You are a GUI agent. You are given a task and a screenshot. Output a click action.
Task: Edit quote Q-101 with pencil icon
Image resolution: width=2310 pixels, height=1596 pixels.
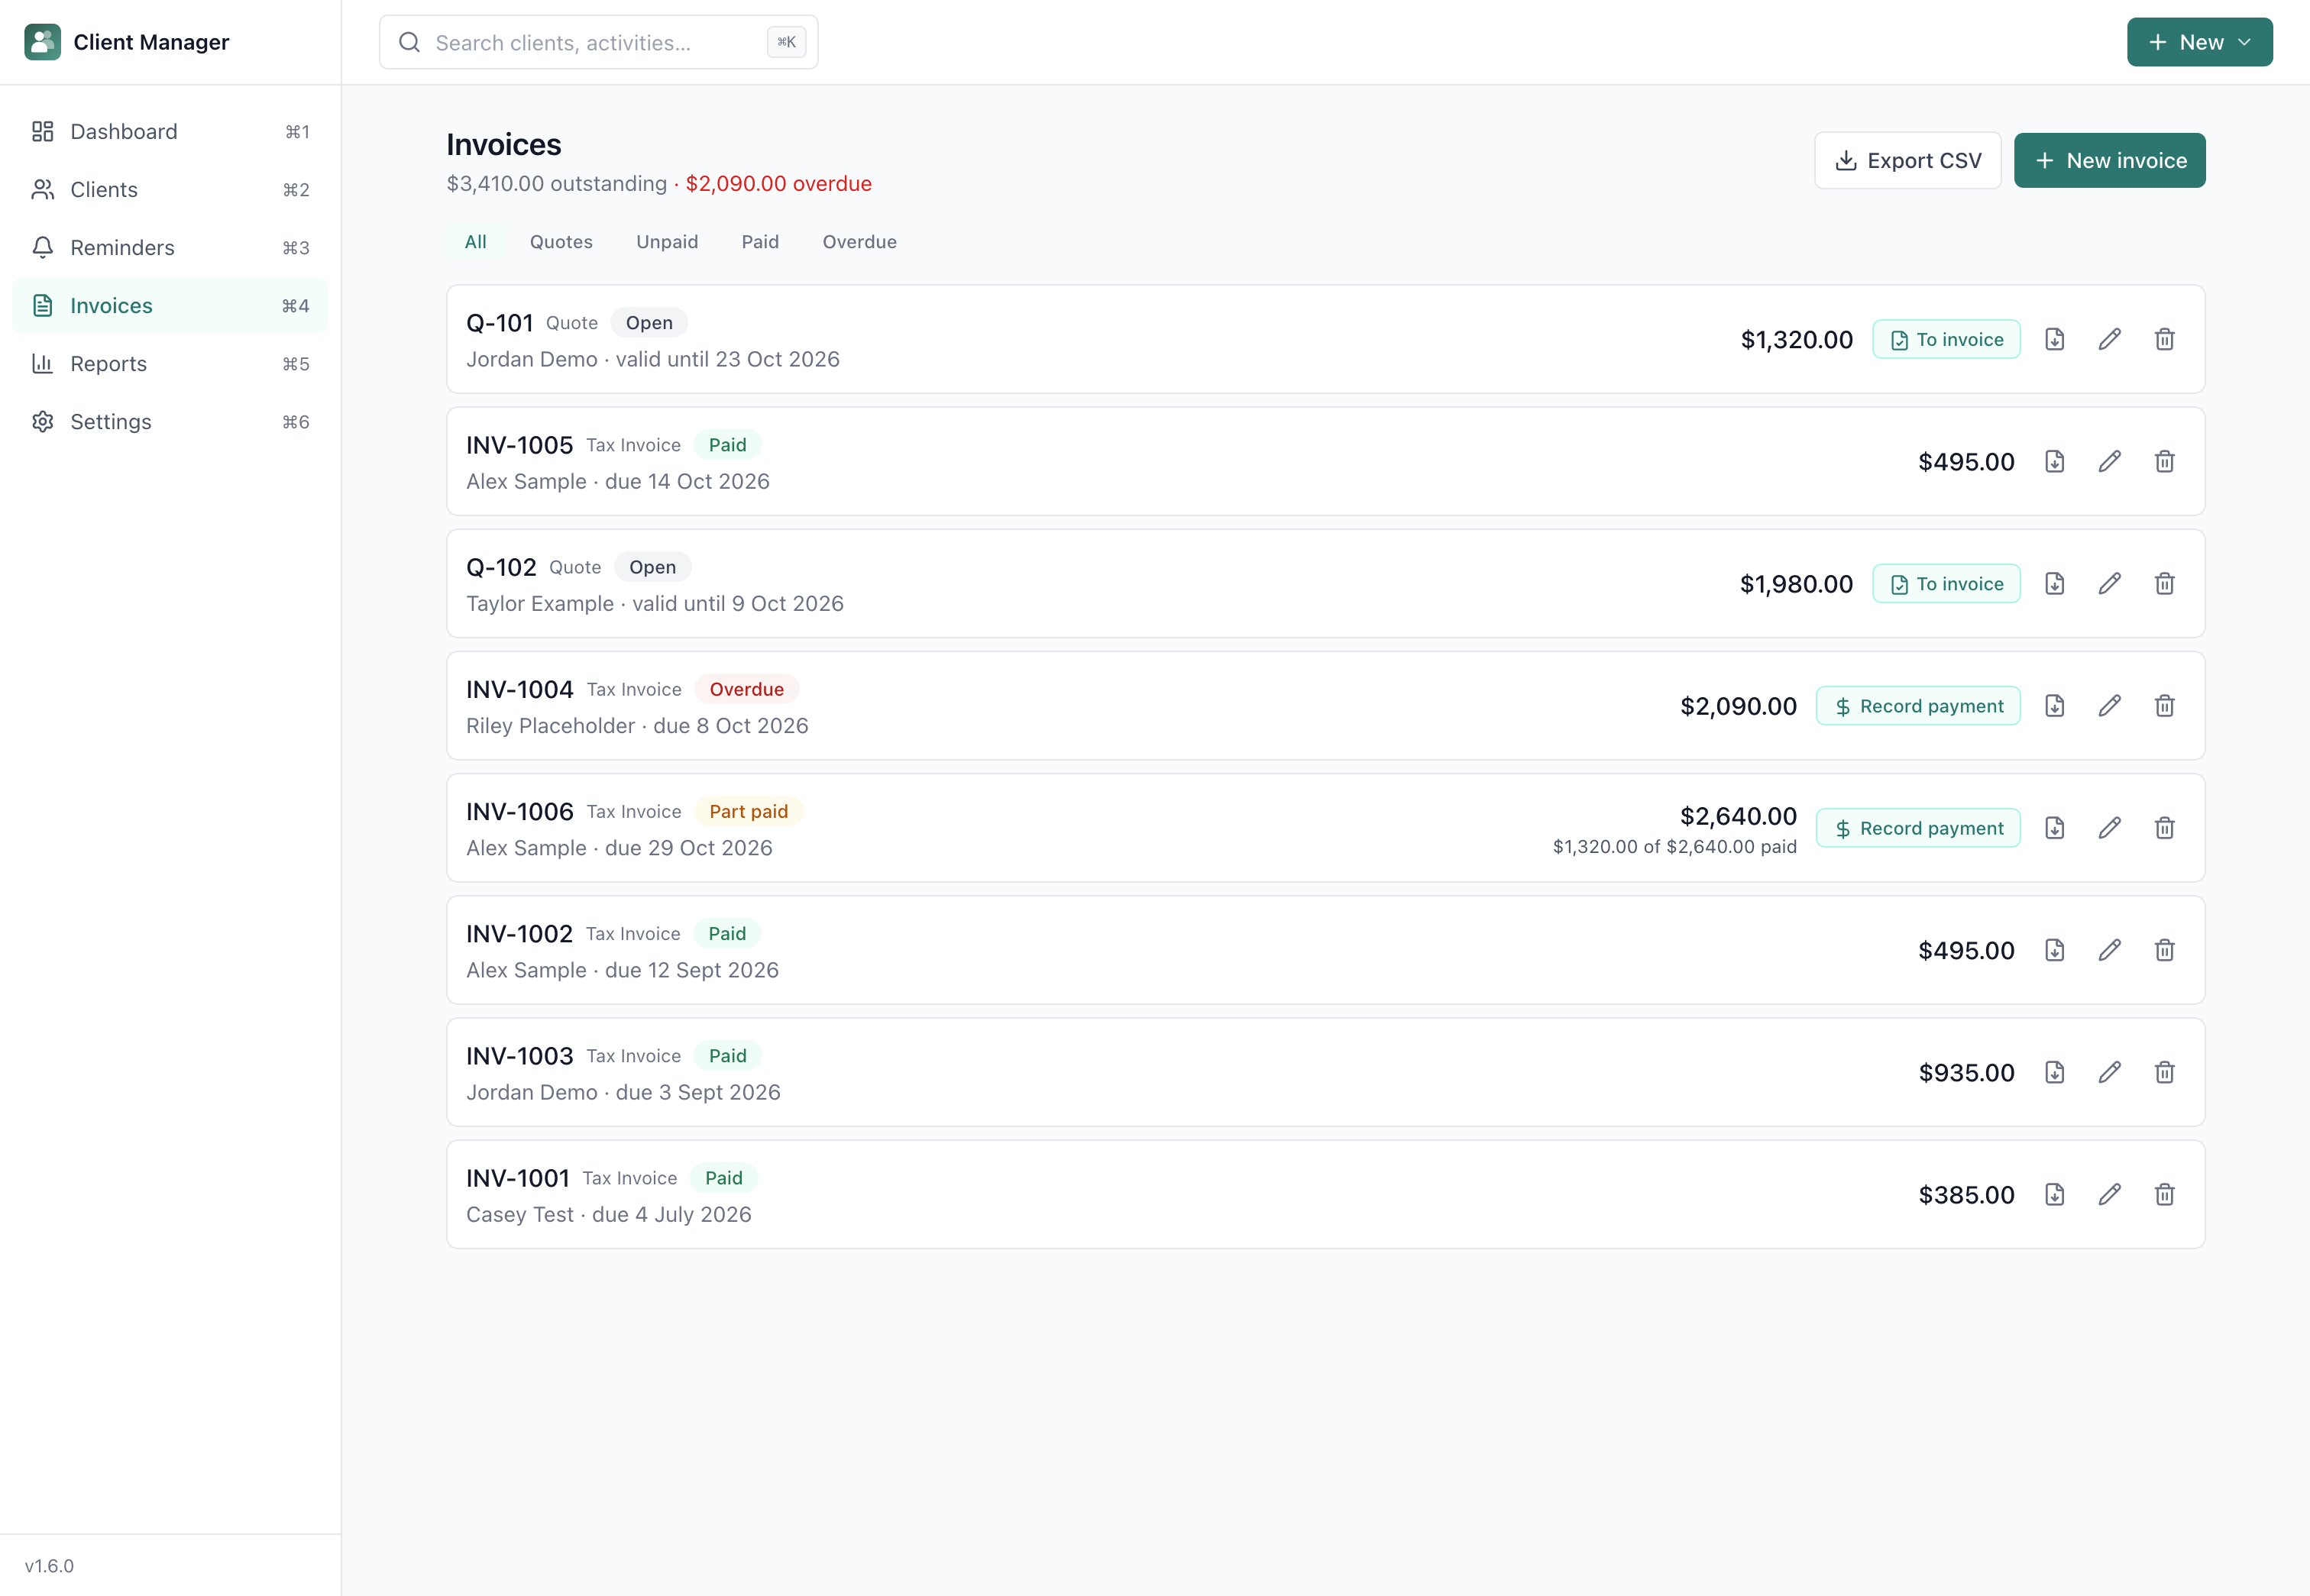pos(2109,339)
